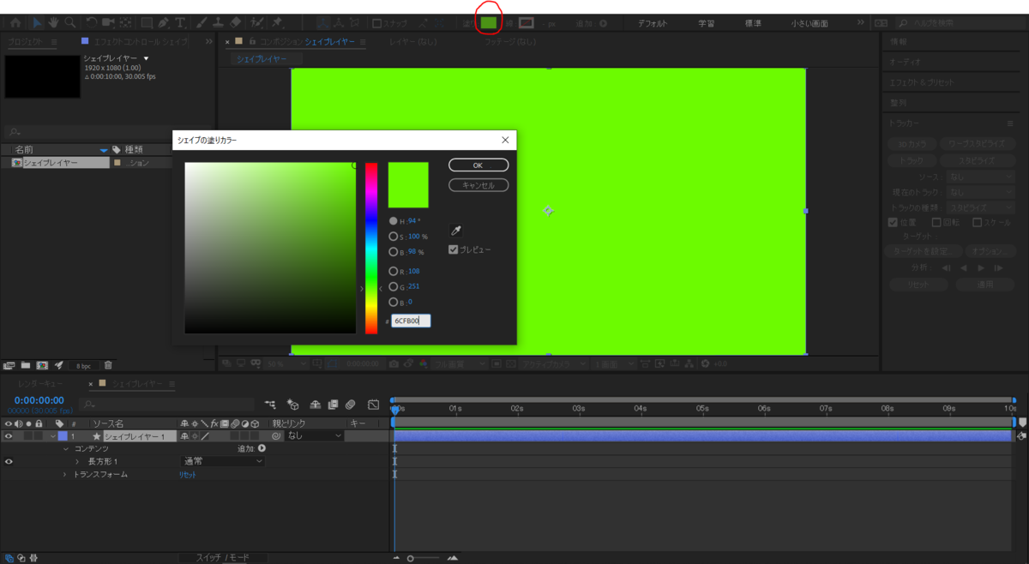Select the Hand tool

53,22
